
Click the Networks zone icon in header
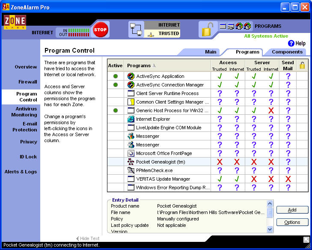point(136,29)
